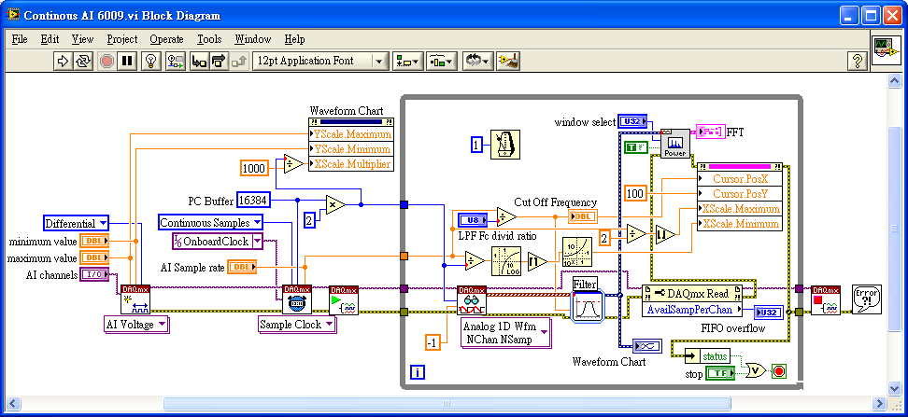Click the PC Buffer constant 16384
908x417 pixels.
pos(254,201)
